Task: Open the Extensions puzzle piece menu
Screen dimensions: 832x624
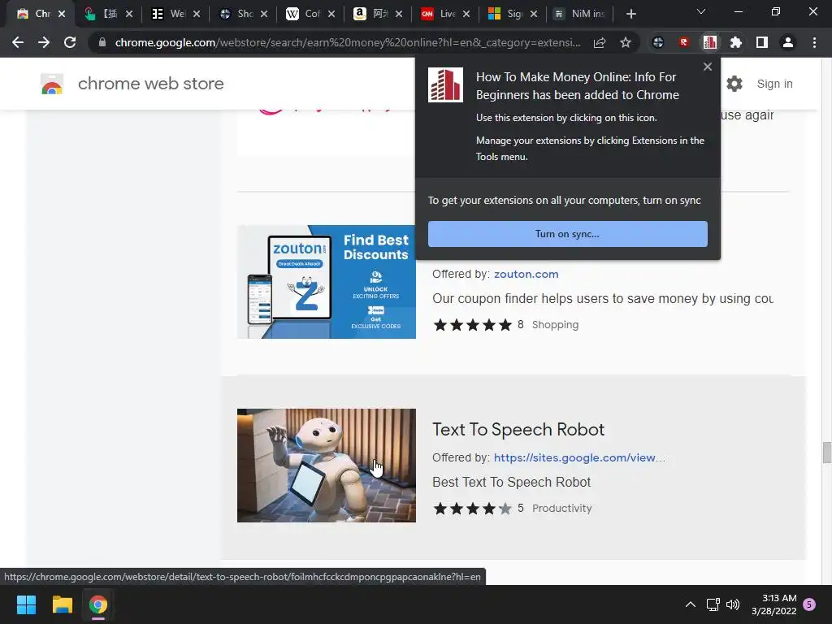Action: pyautogui.click(x=736, y=42)
